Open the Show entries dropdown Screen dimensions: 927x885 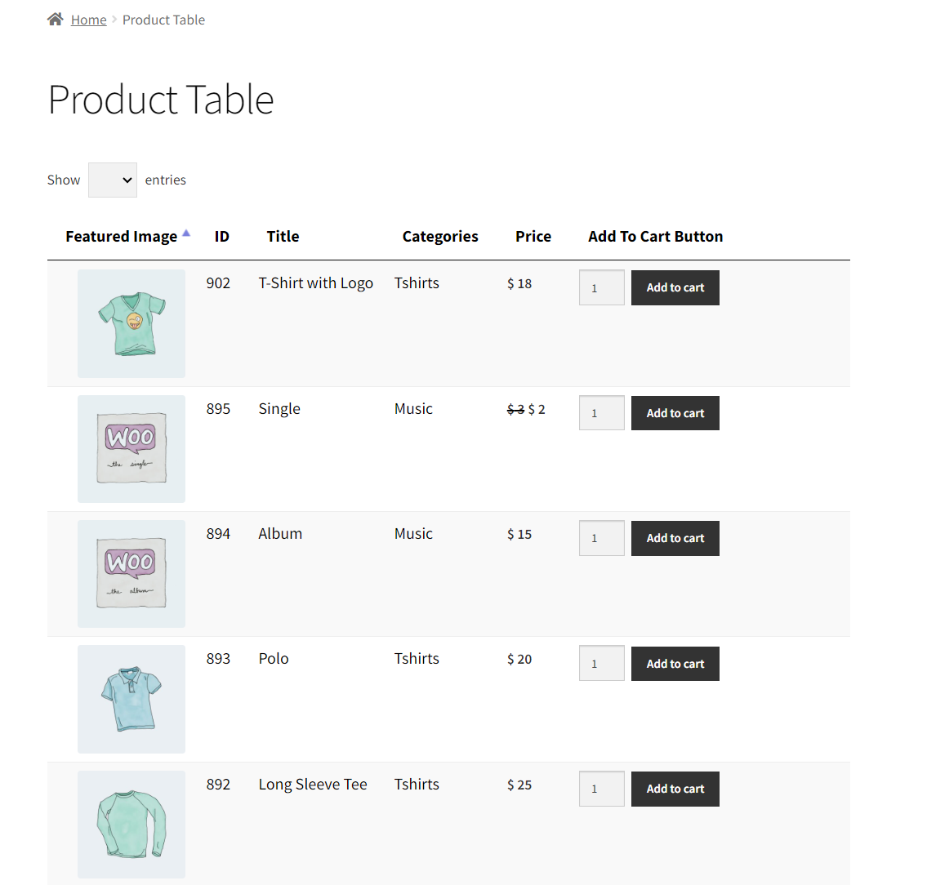click(112, 180)
